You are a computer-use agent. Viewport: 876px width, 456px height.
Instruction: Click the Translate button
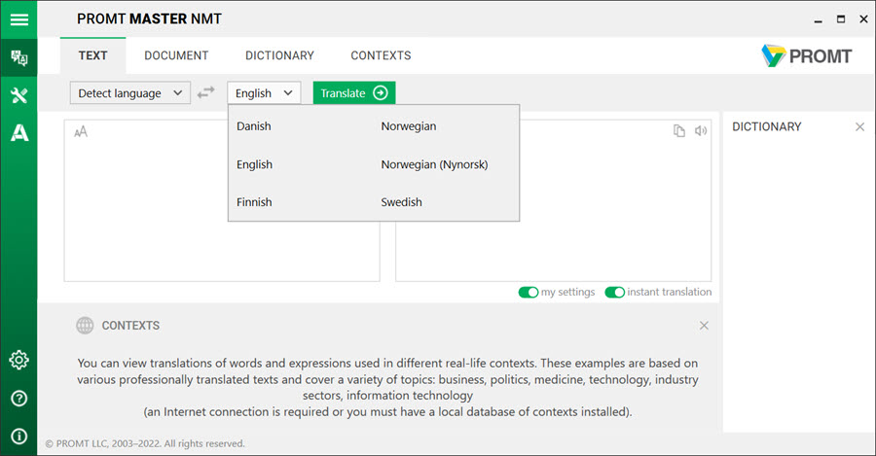point(354,92)
